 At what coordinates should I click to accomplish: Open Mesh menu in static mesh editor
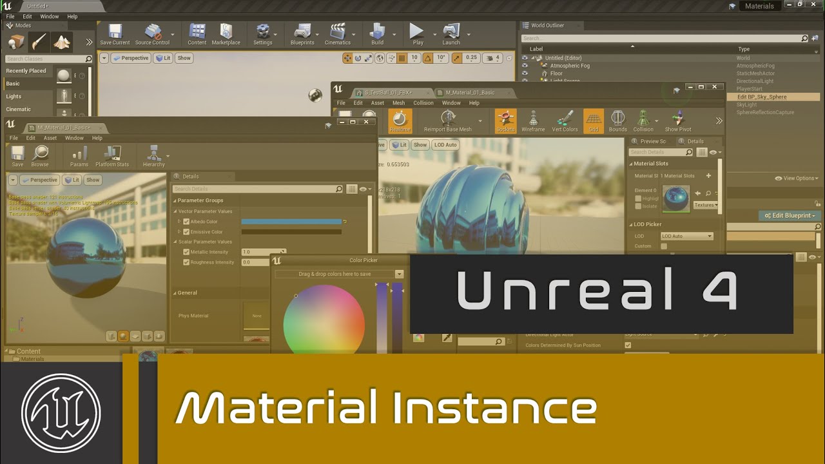pos(399,103)
